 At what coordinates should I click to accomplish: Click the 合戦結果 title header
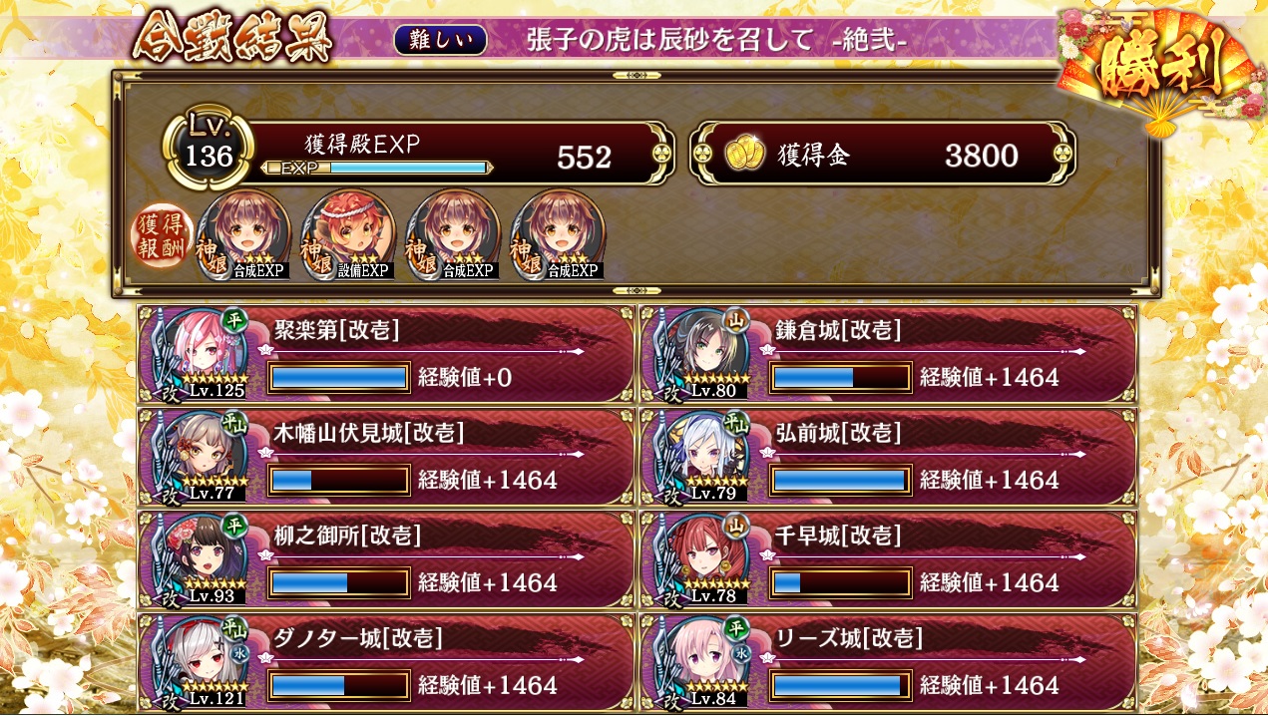pyautogui.click(x=231, y=38)
